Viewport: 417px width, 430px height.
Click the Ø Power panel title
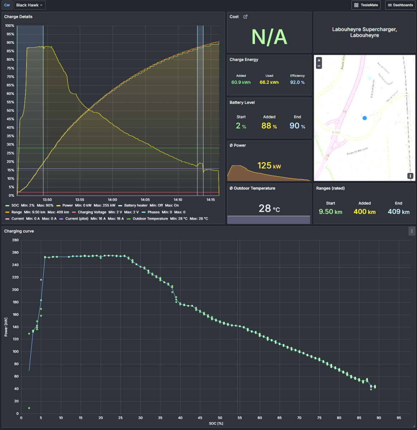pyautogui.click(x=238, y=145)
